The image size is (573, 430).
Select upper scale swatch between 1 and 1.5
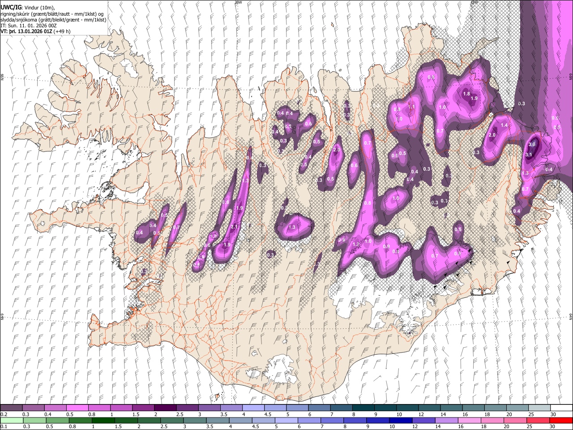coord(121,408)
